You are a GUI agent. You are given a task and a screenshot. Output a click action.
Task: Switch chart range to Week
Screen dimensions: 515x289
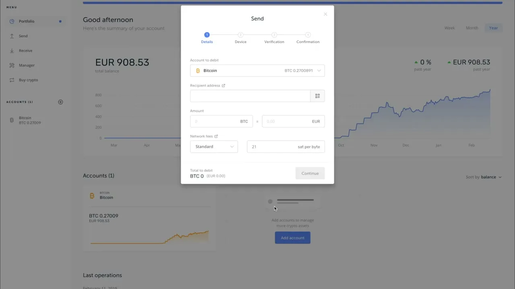point(449,28)
